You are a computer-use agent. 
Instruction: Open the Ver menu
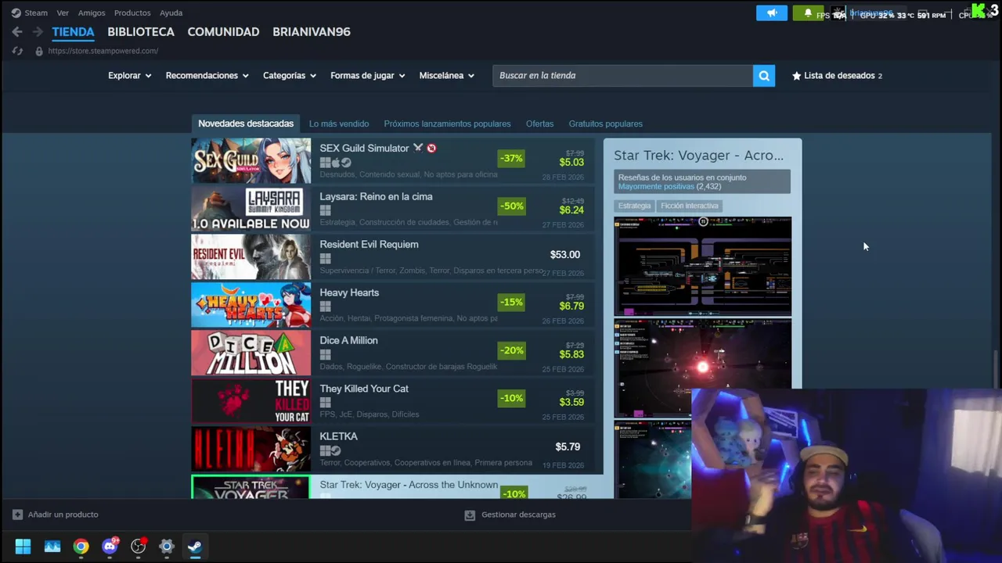[63, 13]
